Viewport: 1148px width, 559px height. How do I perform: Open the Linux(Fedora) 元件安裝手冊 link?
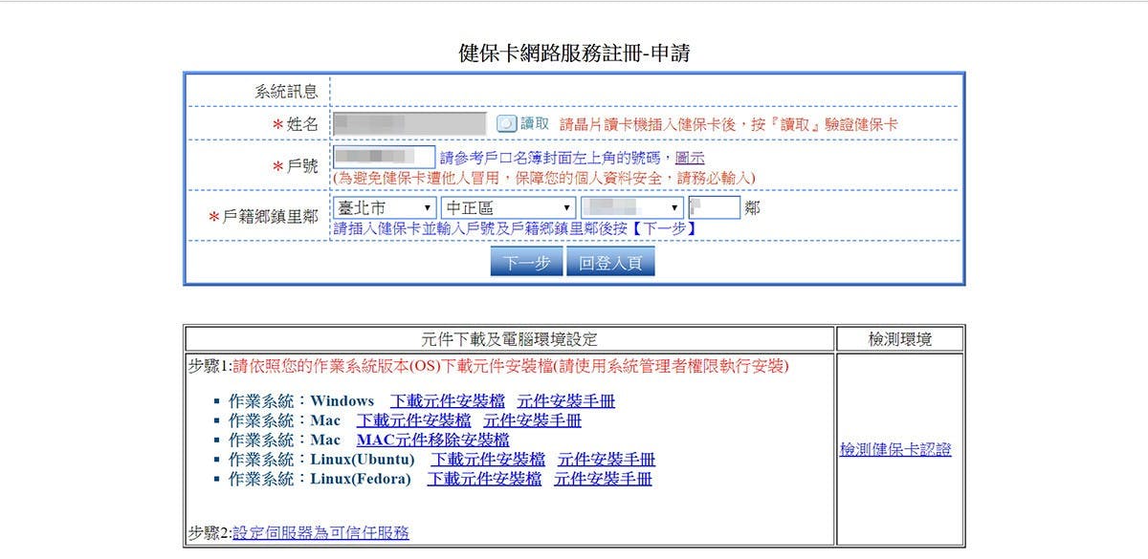coord(604,479)
